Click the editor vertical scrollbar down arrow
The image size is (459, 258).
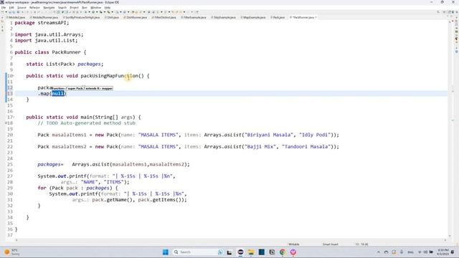pos(450,236)
